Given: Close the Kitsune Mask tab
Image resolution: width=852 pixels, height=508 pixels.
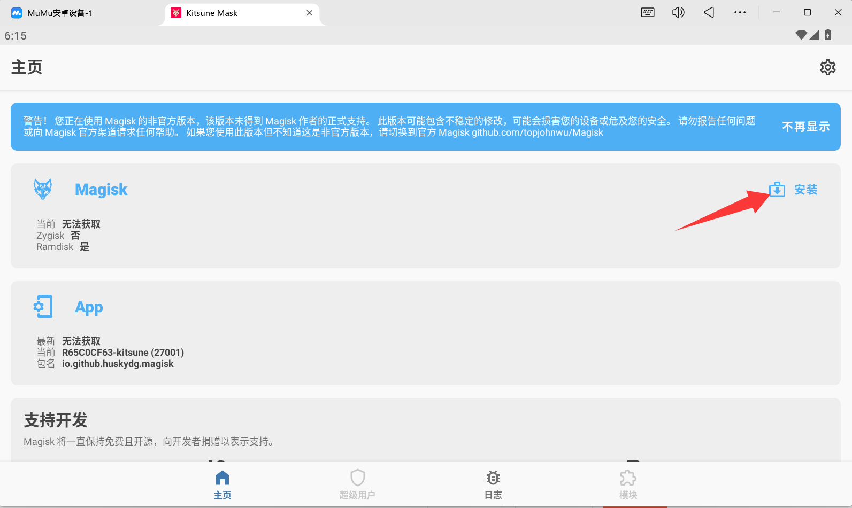Looking at the screenshot, I should pos(309,13).
